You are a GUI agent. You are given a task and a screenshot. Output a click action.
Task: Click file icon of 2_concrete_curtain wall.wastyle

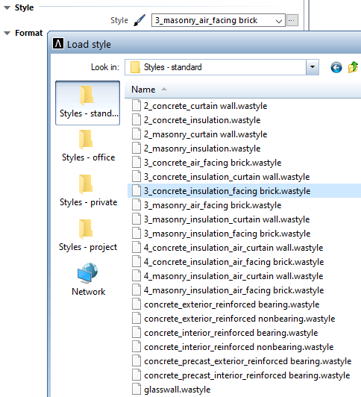[x=136, y=105]
